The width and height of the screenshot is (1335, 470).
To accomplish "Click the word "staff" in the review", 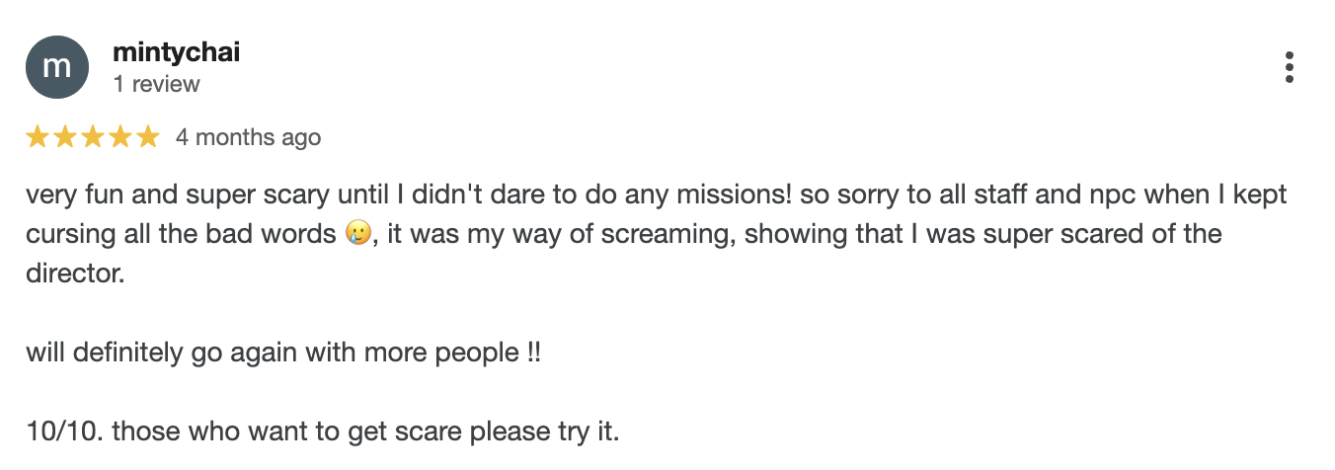I will point(1000,195).
